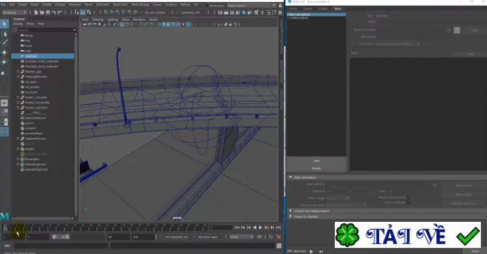Image resolution: width=487 pixels, height=254 pixels.
Task: Activate the Paint selection tool
Action: coord(4,43)
